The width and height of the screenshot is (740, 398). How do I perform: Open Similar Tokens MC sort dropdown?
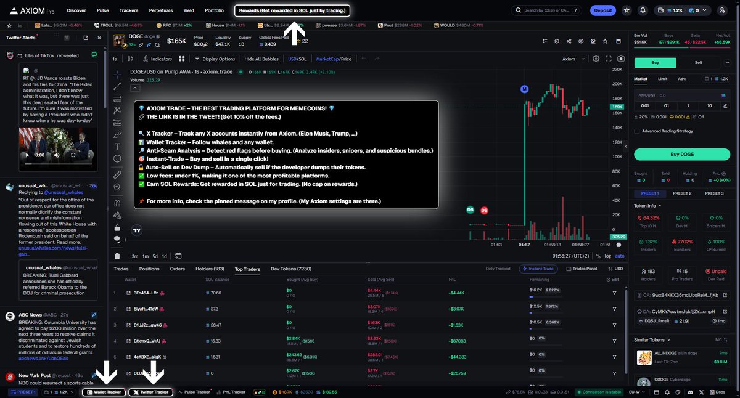click(x=721, y=339)
